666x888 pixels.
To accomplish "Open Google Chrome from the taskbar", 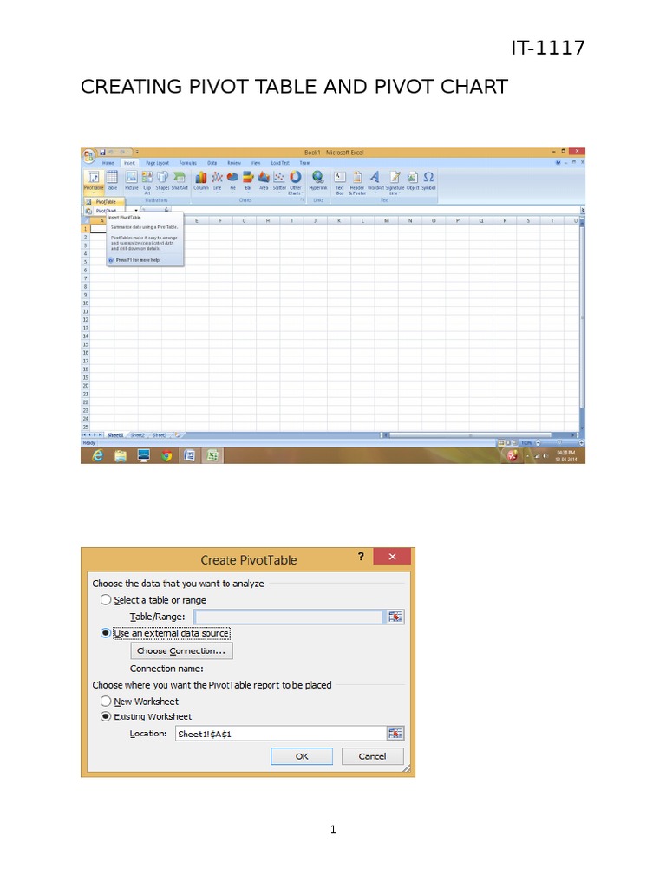I will 166,455.
